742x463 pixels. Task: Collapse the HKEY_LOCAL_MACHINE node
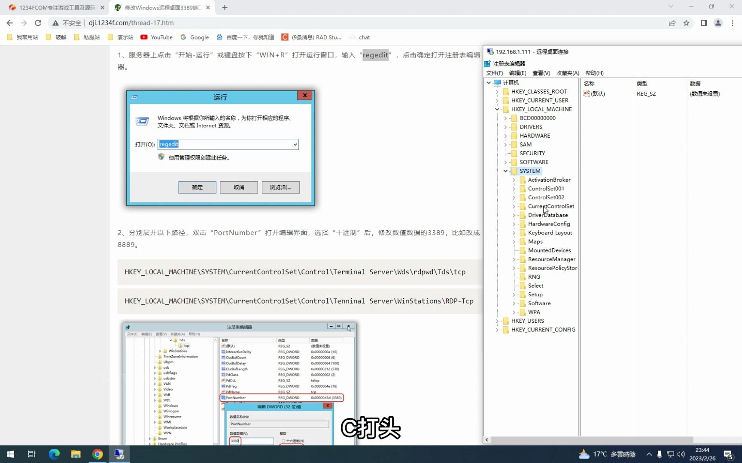click(x=497, y=109)
